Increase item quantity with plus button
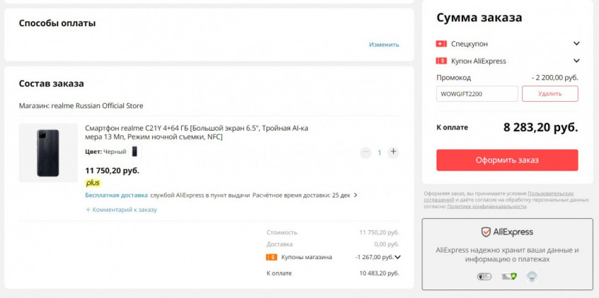The width and height of the screenshot is (599, 298). [393, 152]
